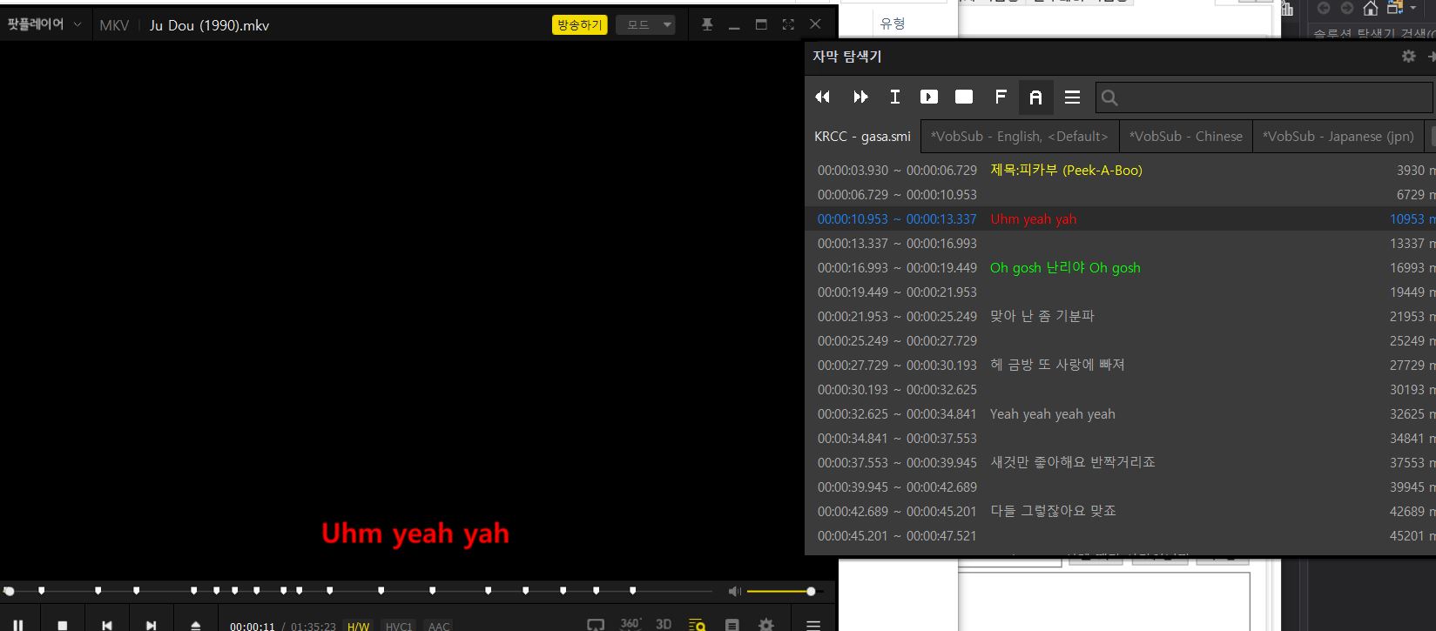Select the blank row starting at 00:00:06.729
Image resolution: width=1436 pixels, height=631 pixels.
[x=1120, y=194]
